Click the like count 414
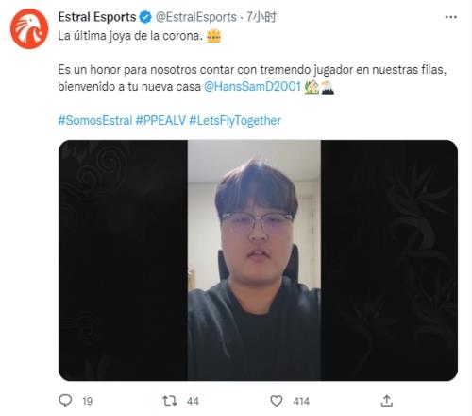This screenshot has width=472, height=416. click(301, 401)
